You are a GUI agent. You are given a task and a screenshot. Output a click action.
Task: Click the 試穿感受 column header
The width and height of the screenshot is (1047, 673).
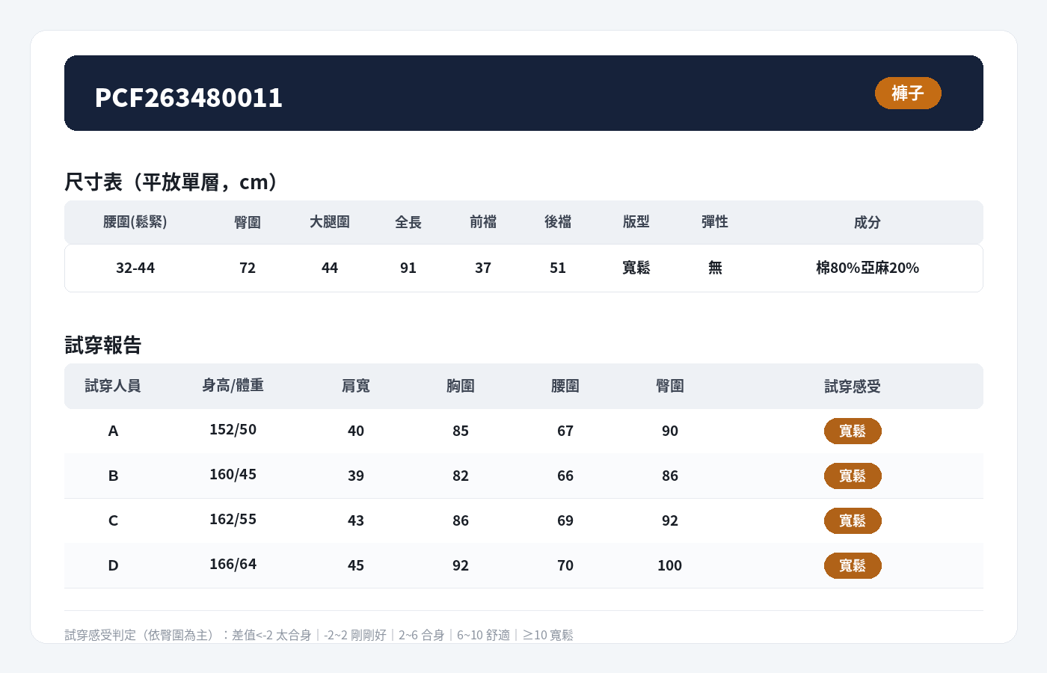853,386
